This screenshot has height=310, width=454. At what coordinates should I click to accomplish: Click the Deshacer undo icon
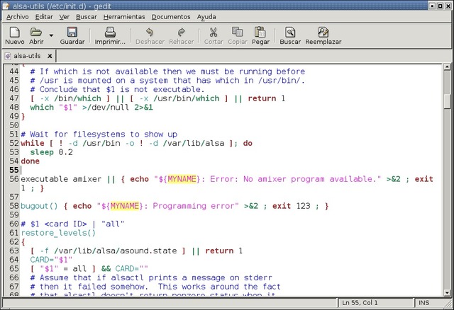pos(150,32)
